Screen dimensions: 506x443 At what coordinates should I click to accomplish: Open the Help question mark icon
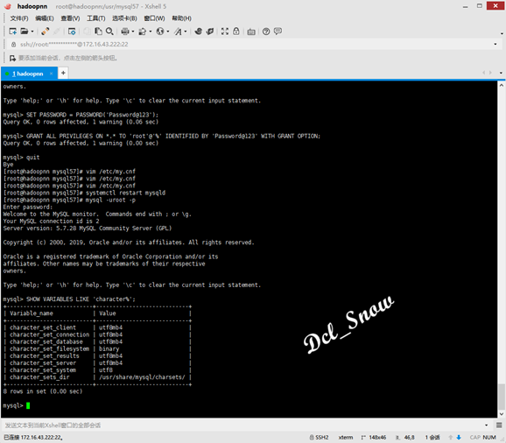[266, 32]
